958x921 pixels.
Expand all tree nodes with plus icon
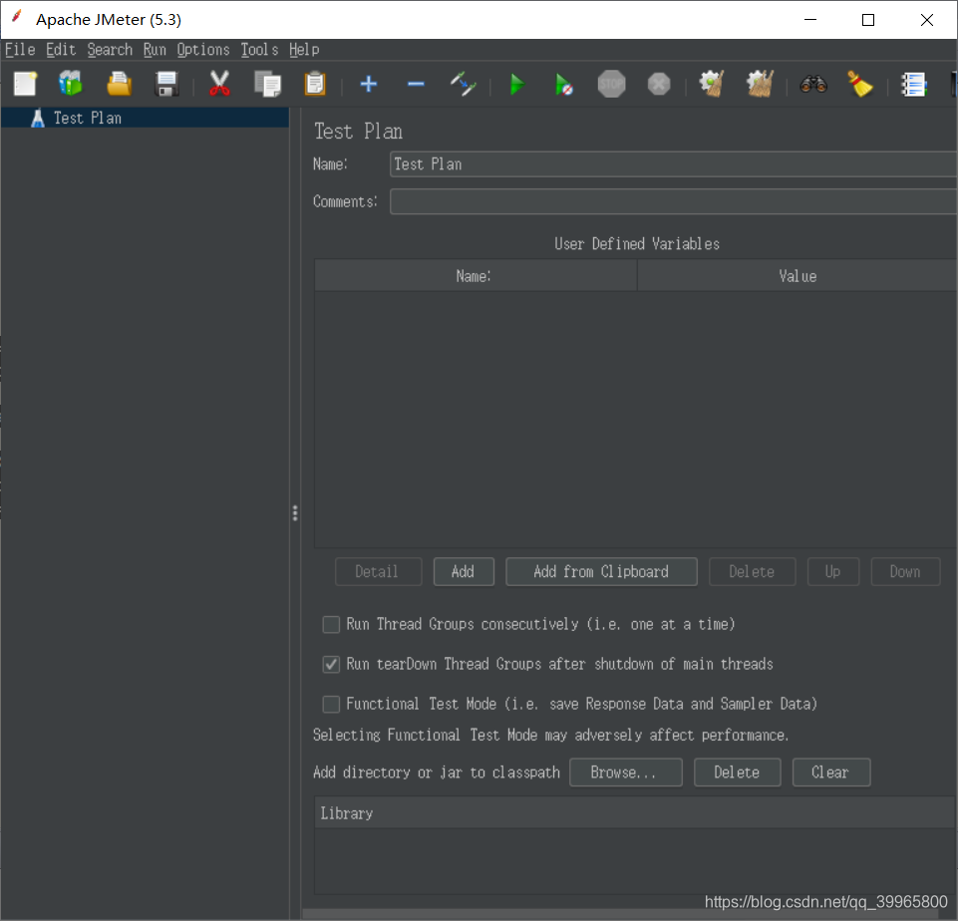coord(369,84)
